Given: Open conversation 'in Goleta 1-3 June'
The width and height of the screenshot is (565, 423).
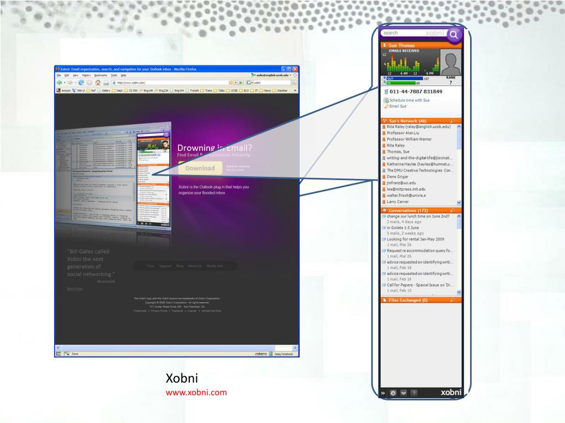Looking at the screenshot, I should coord(402,227).
